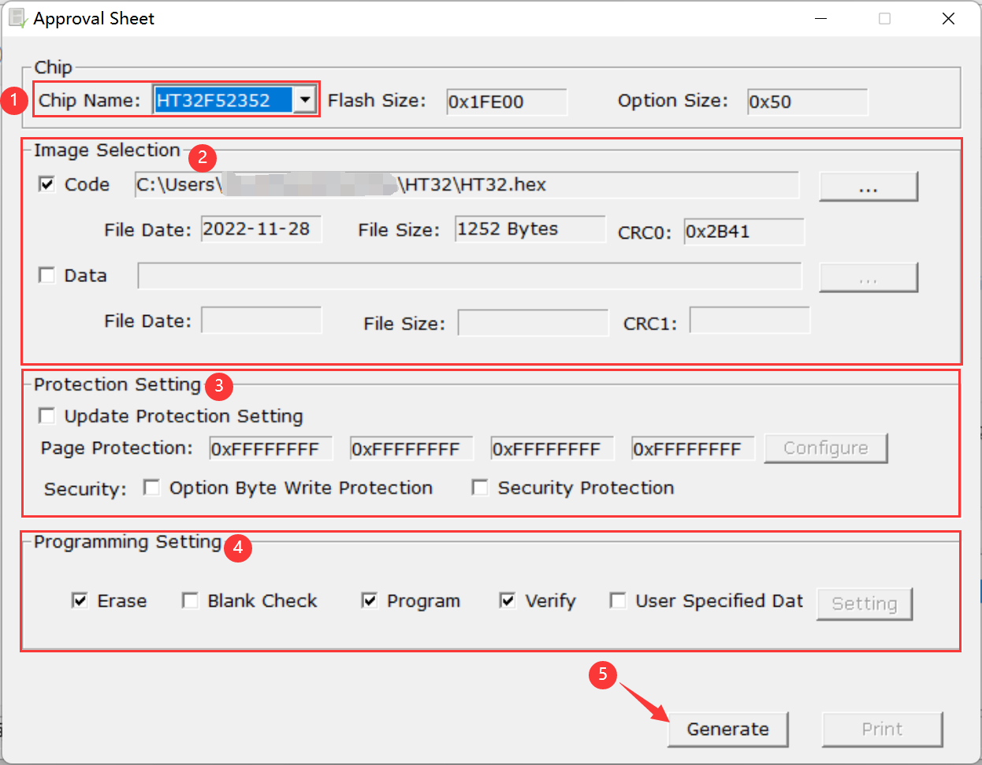Uncheck the Erase option
The height and width of the screenshot is (765, 982).
click(80, 600)
